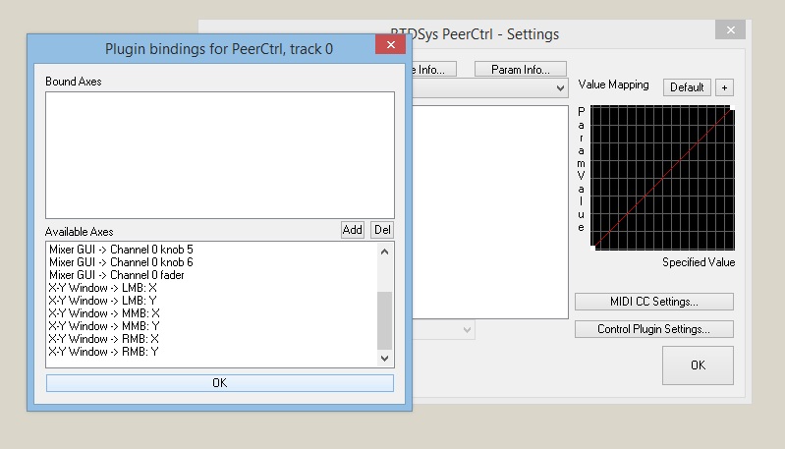Click the plus button beside Default
This screenshot has height=449, width=785.
point(724,87)
